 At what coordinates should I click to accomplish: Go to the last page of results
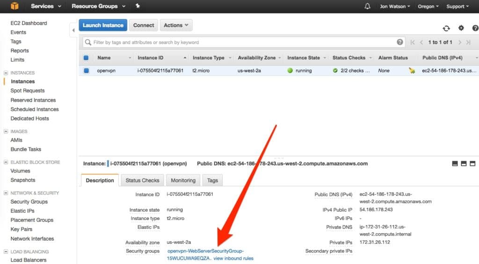pos(468,42)
